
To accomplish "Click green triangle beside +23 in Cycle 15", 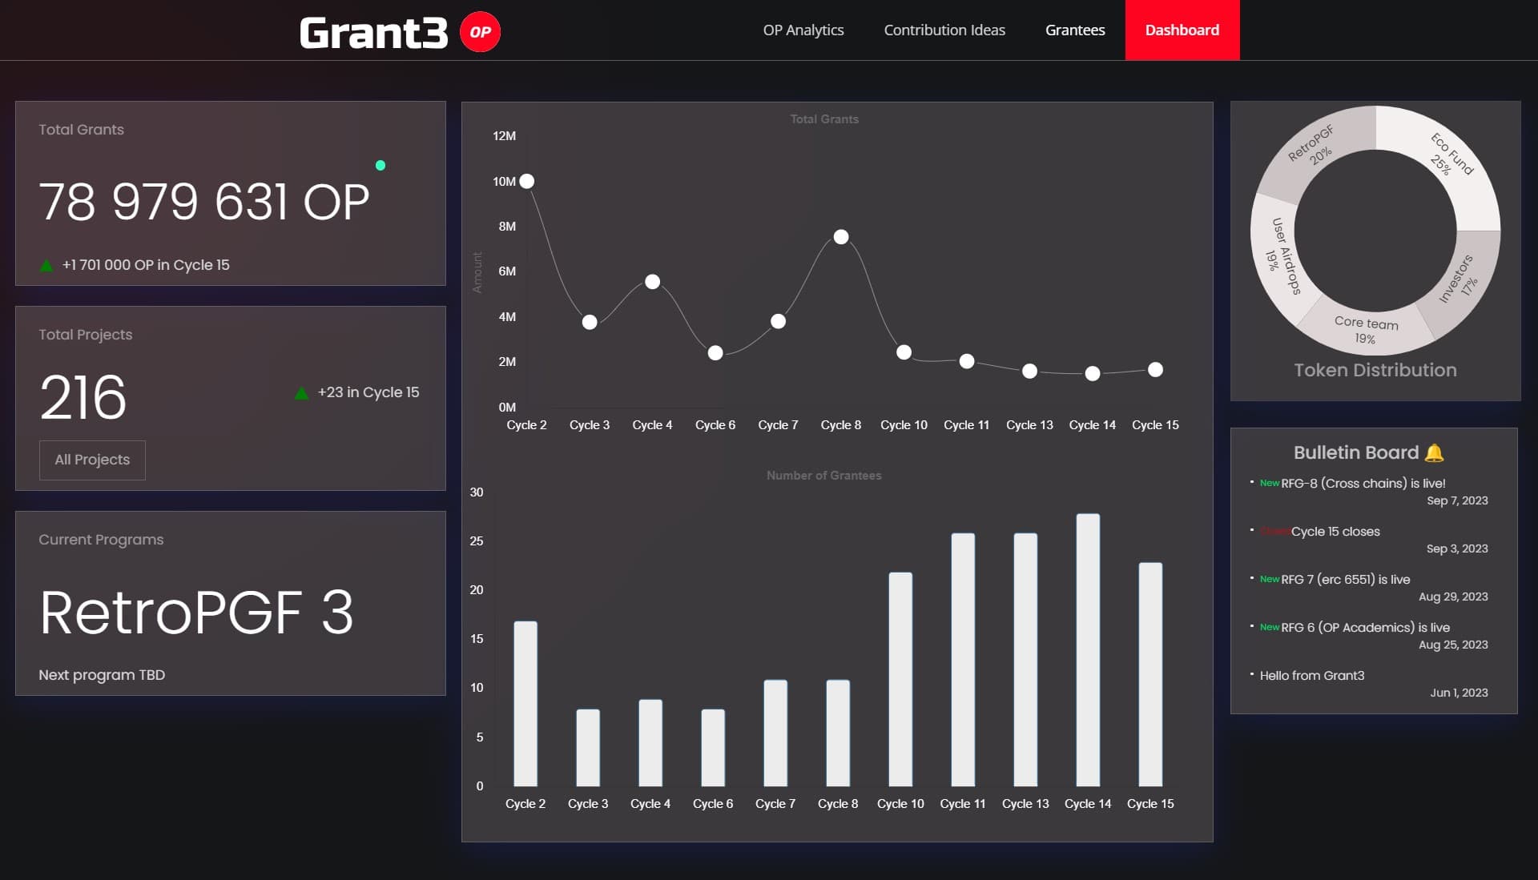I will point(301,393).
